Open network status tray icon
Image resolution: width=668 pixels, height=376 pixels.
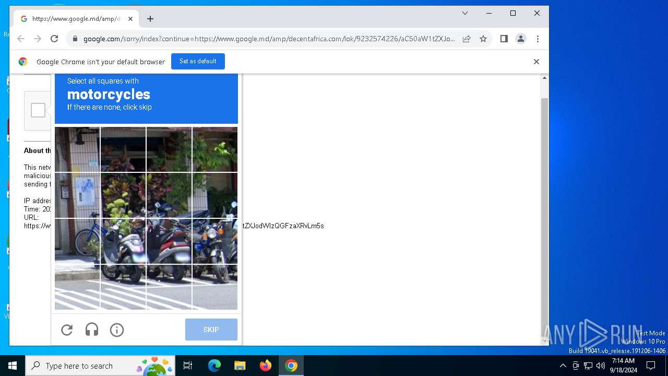588,366
